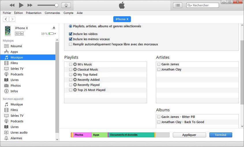This screenshot has height=147, width=244.
Task: Click the 32 Go capacity badge
Action: [19, 34]
